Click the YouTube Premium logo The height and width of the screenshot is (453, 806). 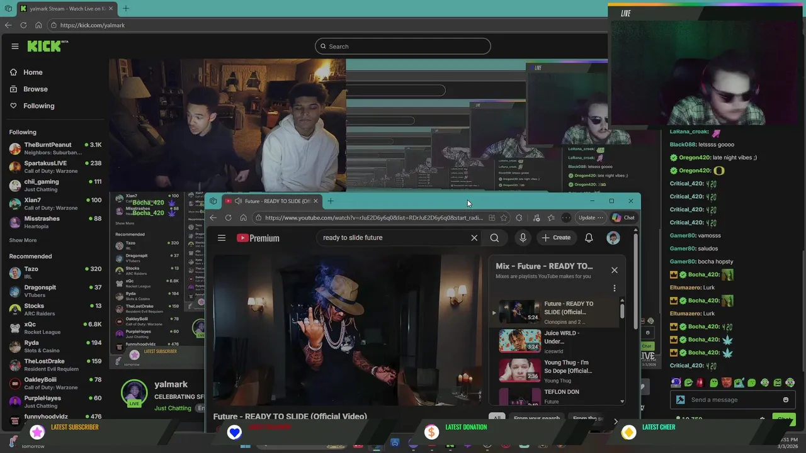click(258, 238)
